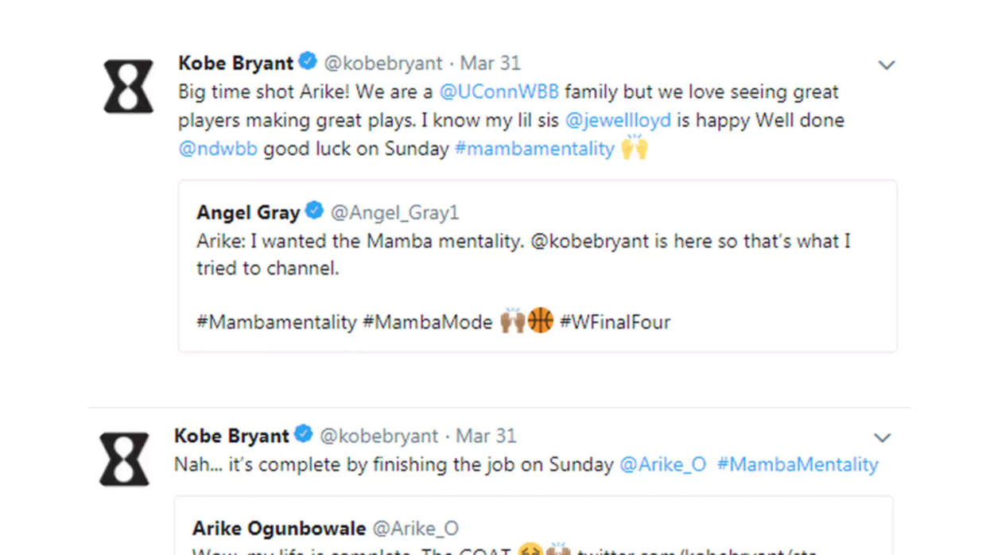Open the dropdown menu on Kobe's top tweet

point(887,64)
